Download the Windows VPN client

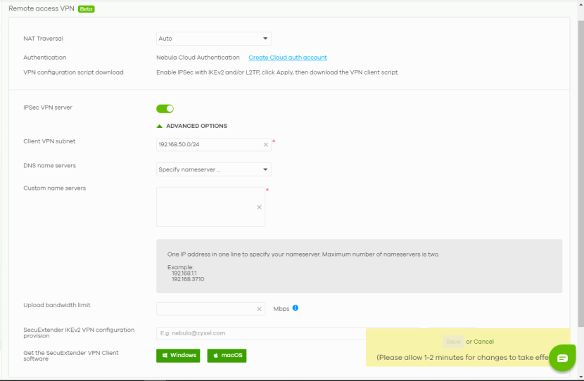178,356
